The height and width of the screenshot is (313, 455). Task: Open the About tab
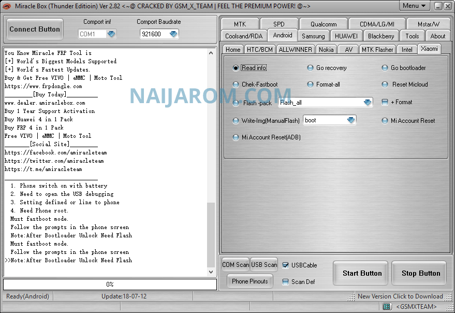pyautogui.click(x=438, y=36)
